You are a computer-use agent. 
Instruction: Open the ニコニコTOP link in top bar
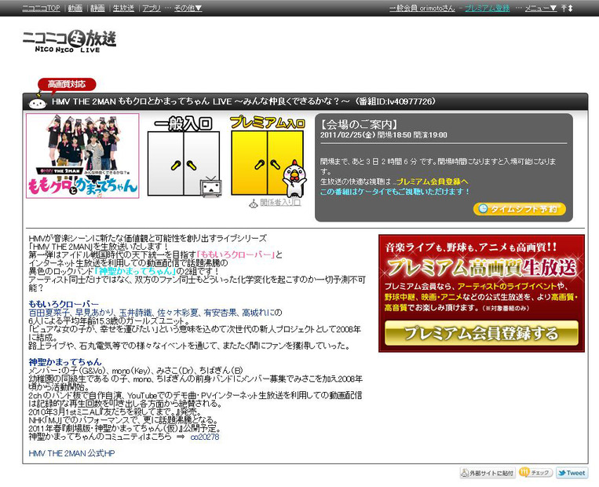click(41, 8)
